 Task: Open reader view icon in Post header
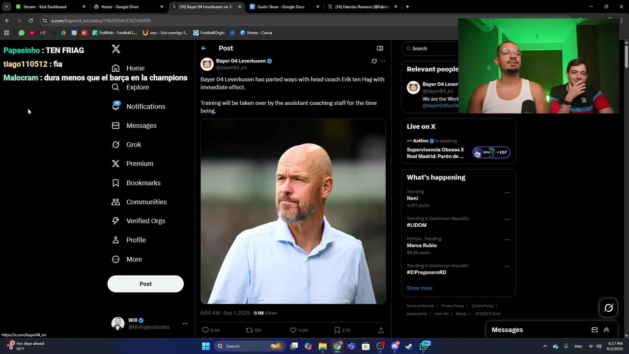click(x=380, y=48)
